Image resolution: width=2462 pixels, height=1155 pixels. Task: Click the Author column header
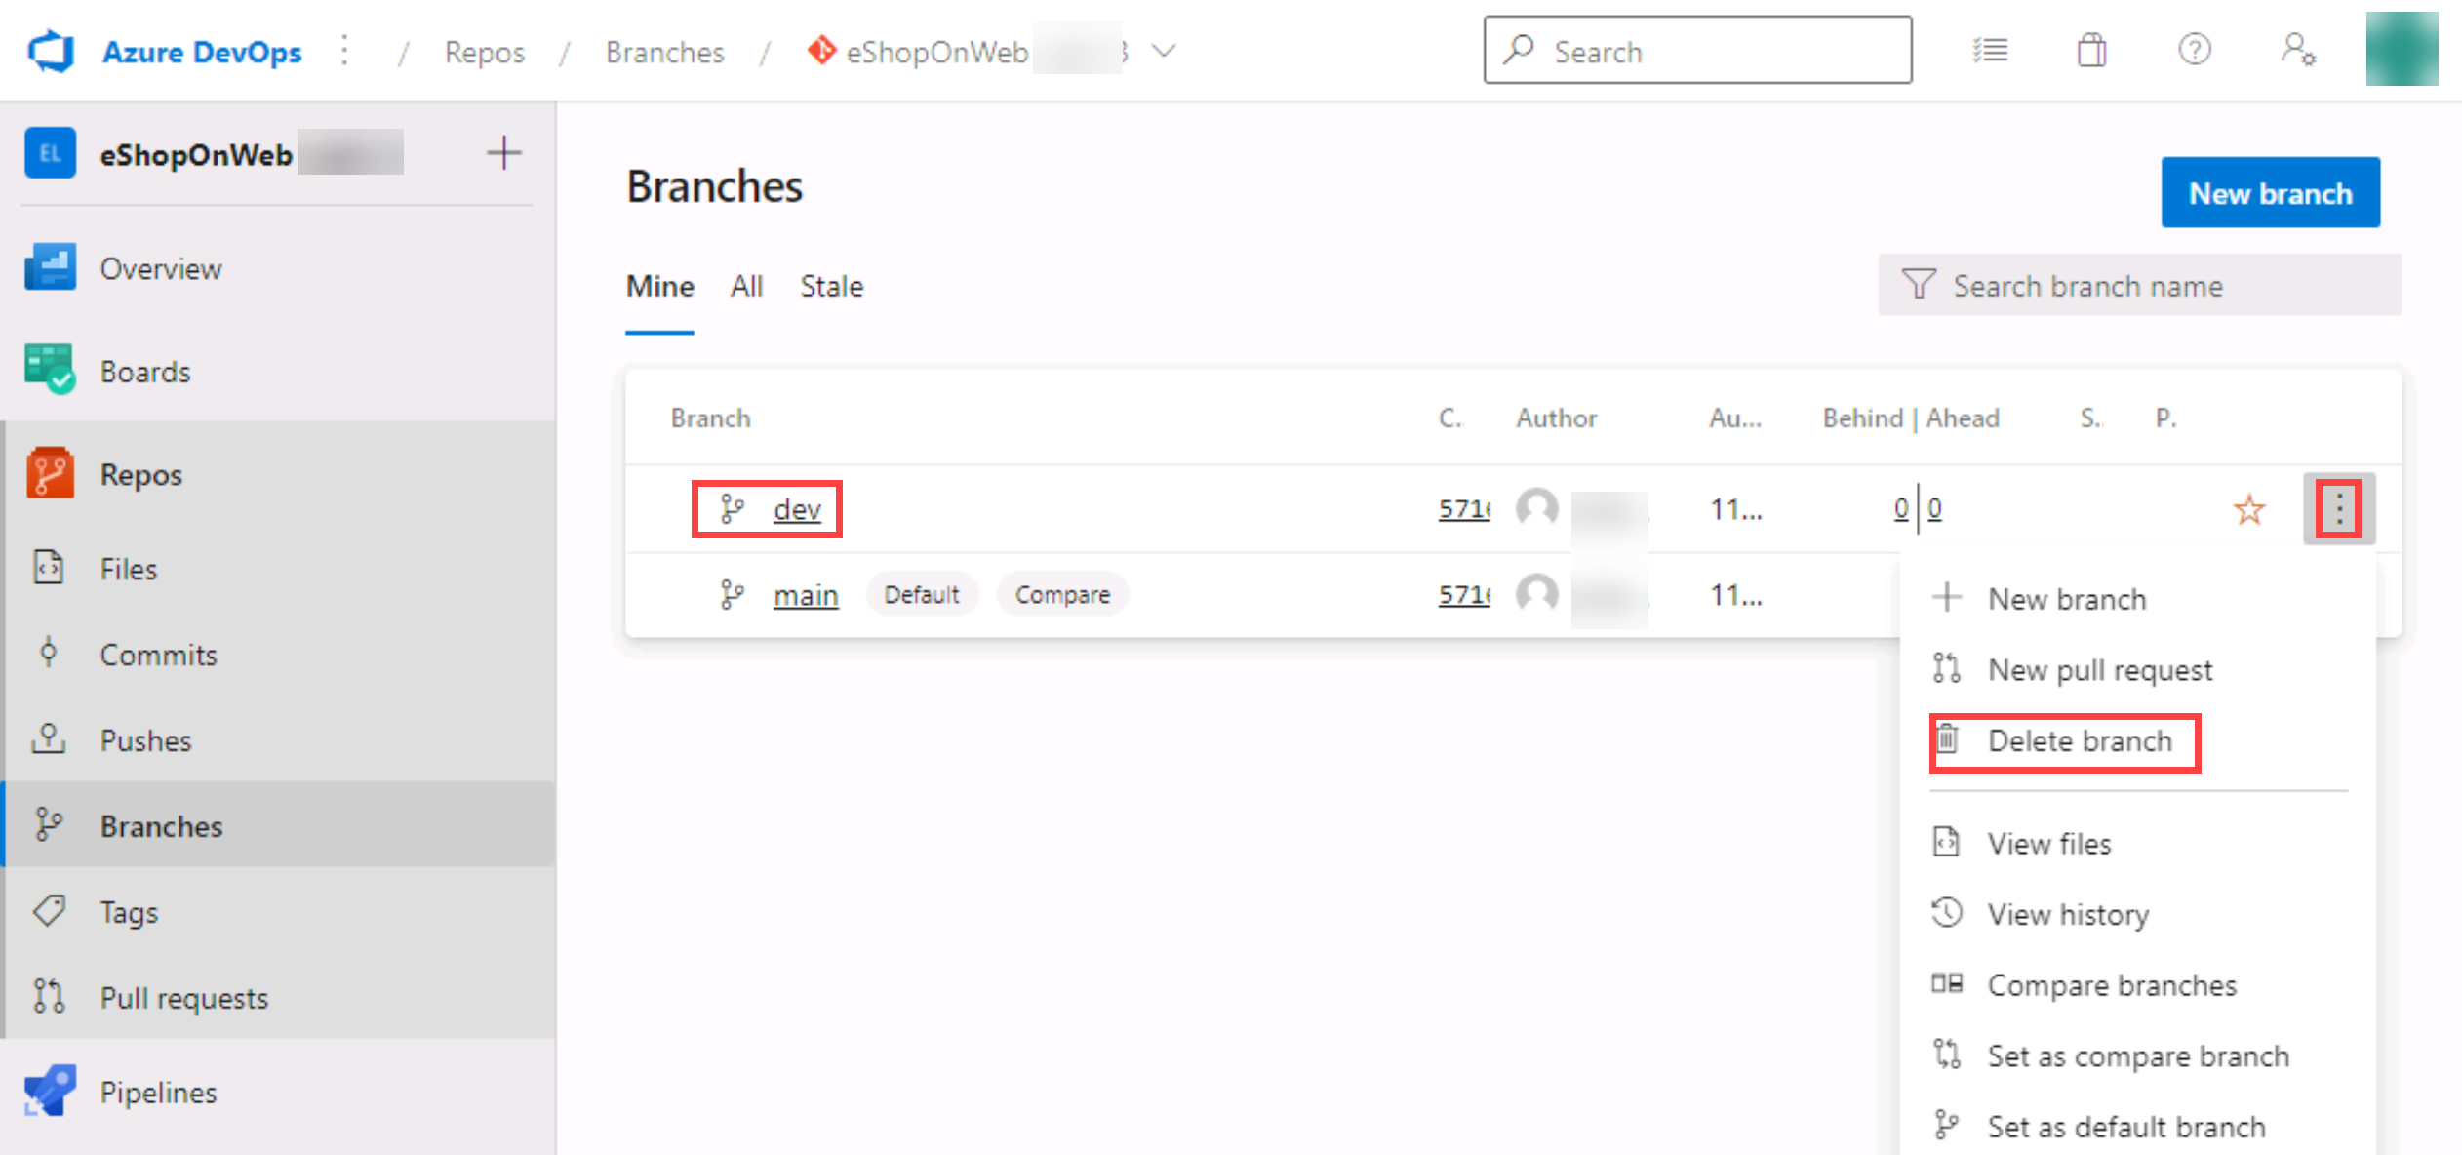[x=1556, y=418]
